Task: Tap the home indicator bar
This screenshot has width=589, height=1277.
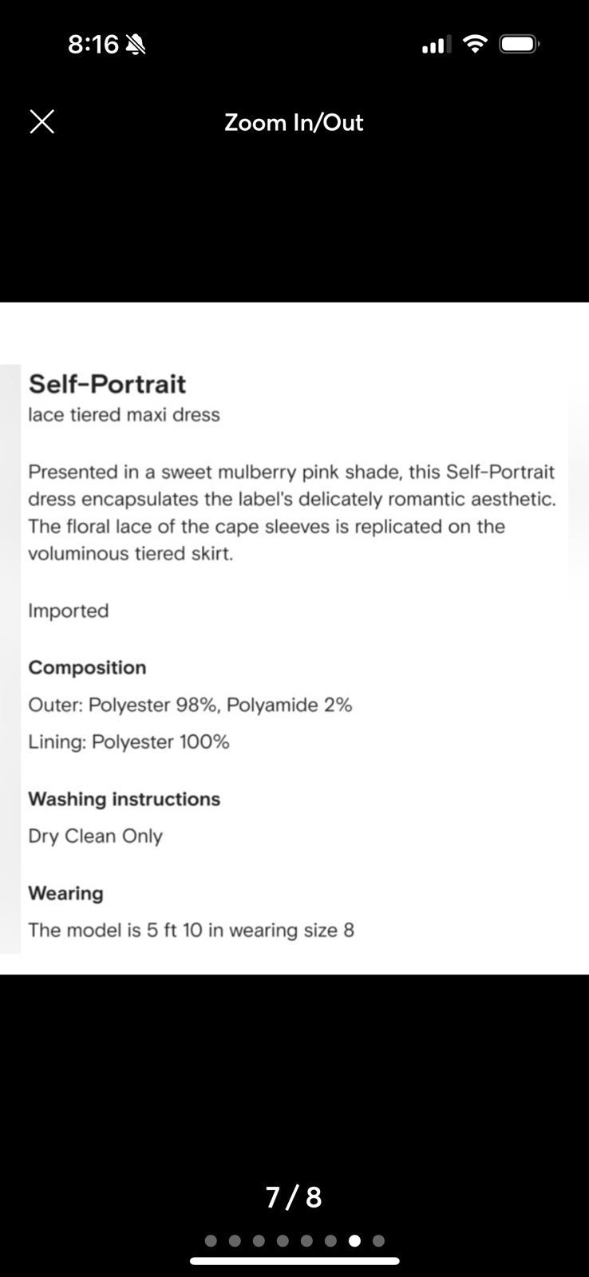Action: point(294,1261)
